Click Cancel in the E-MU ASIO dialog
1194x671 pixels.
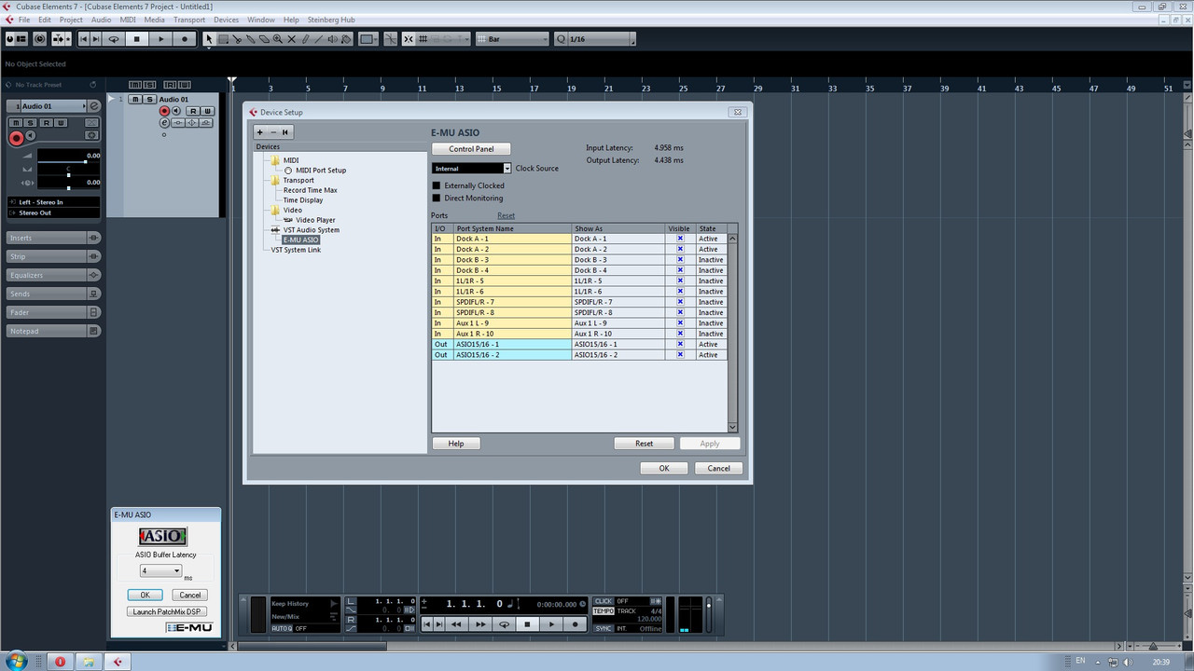click(190, 595)
